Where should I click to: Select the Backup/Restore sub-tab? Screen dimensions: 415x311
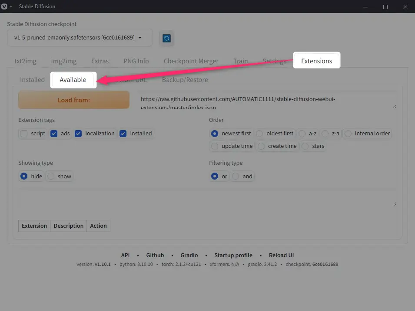(185, 79)
